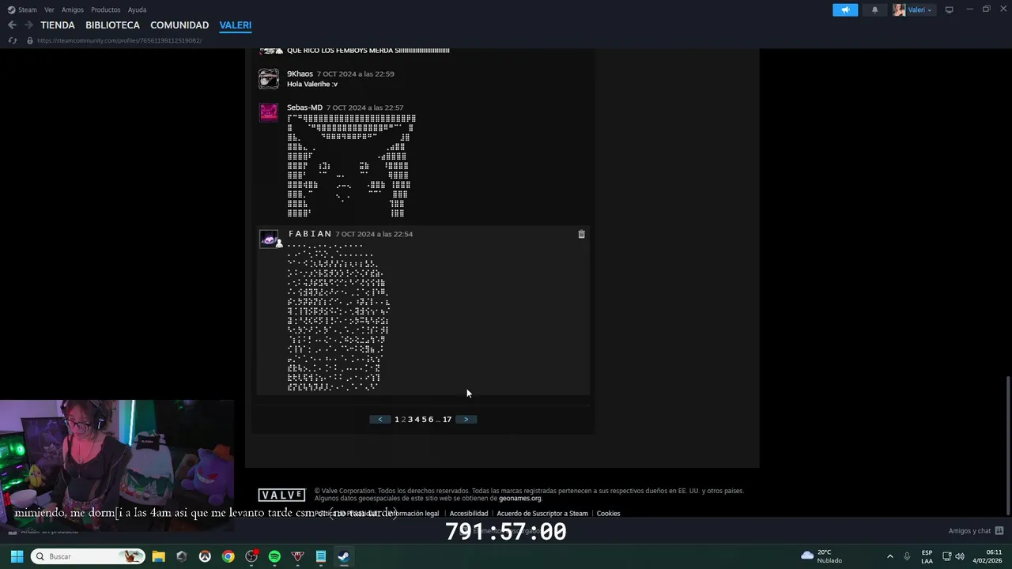This screenshot has width=1012, height=569.
Task: Reload page with the refresh icon
Action: [x=12, y=40]
